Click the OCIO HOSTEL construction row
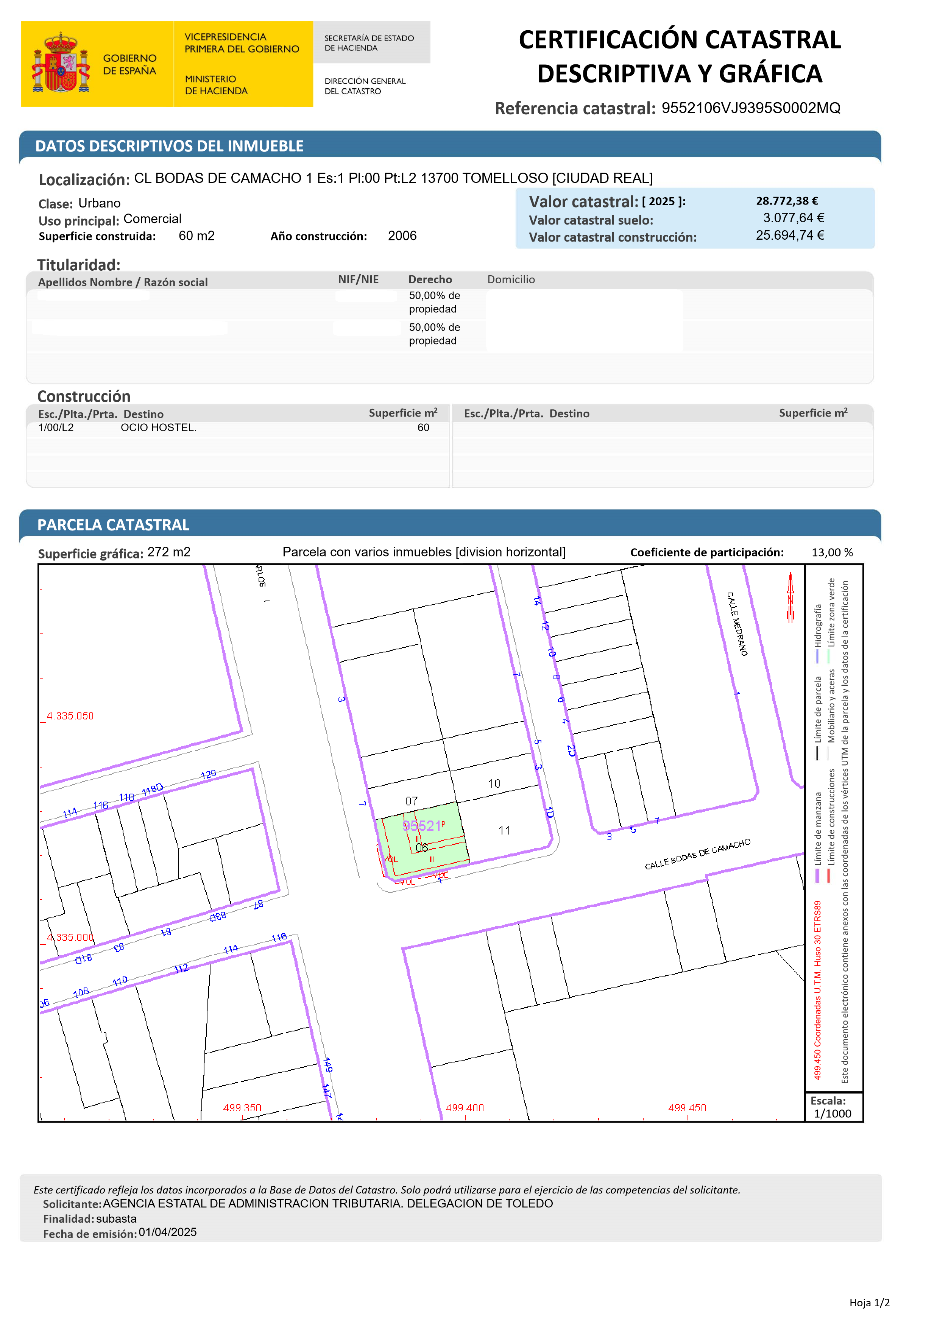Image resolution: width=937 pixels, height=1326 pixels. coord(158,428)
